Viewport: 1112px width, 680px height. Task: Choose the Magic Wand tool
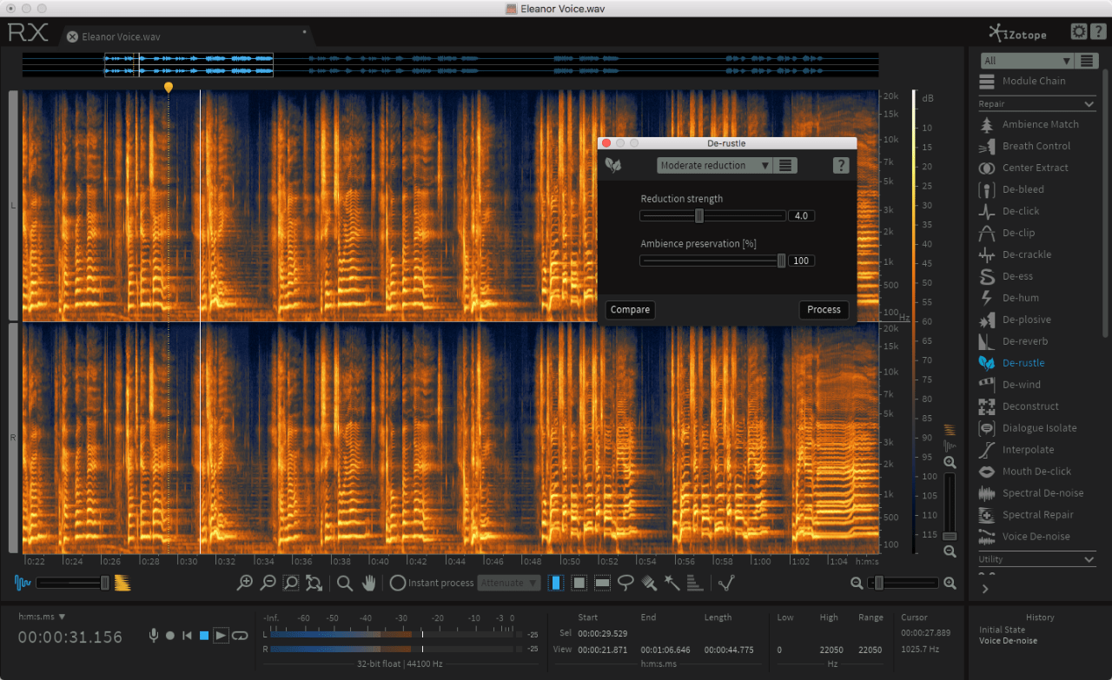(x=672, y=583)
